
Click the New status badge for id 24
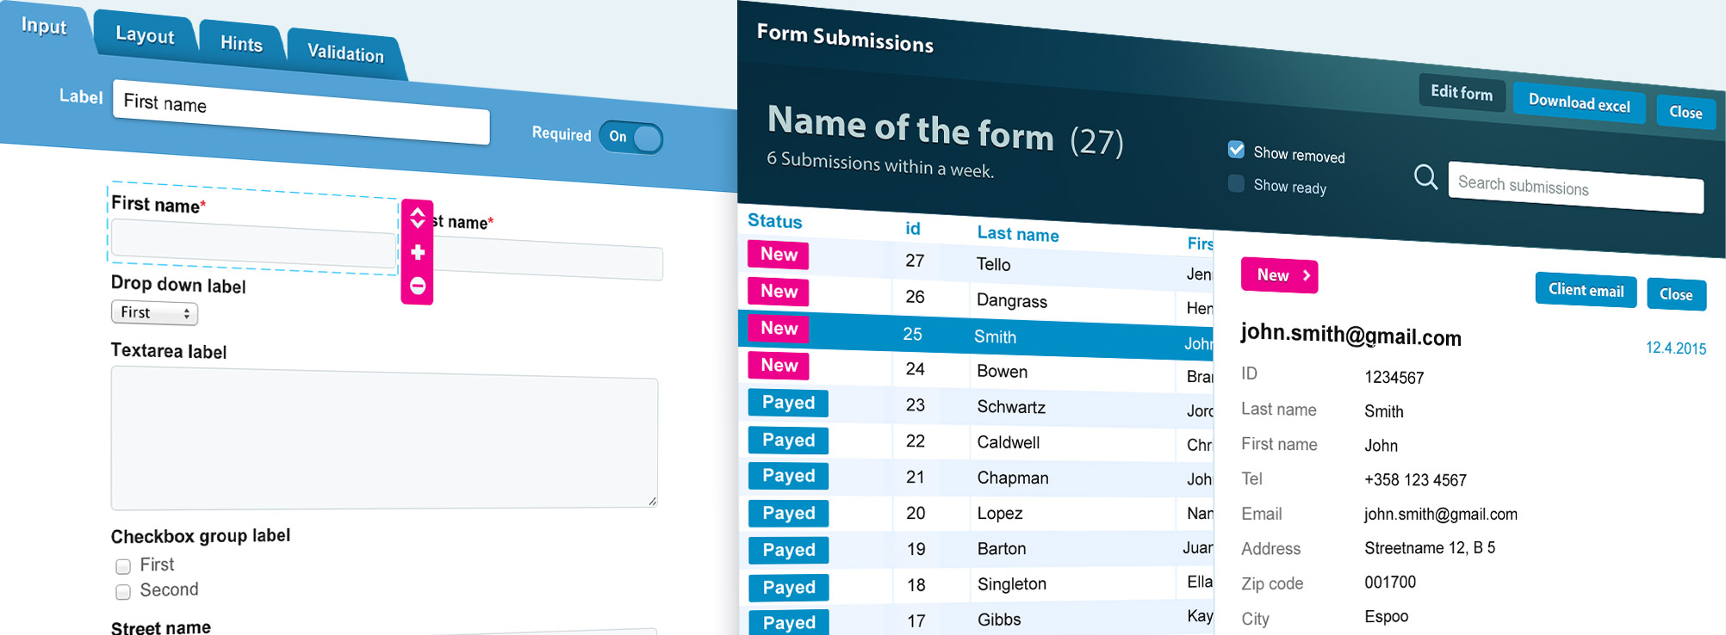(x=779, y=366)
